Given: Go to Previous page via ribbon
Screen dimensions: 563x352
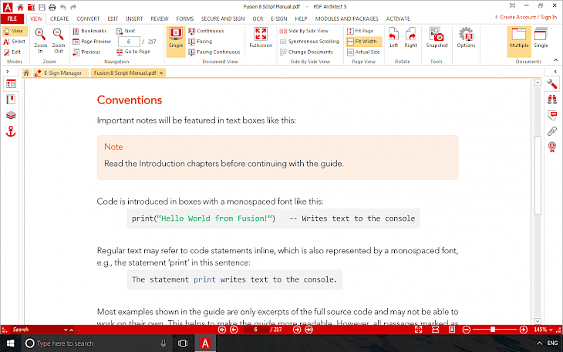Looking at the screenshot, I should (x=86, y=52).
